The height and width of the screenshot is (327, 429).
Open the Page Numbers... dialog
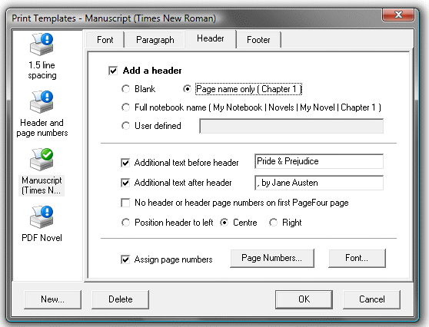coord(272,258)
